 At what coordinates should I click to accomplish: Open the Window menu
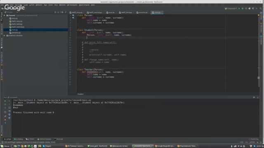click(62, 5)
